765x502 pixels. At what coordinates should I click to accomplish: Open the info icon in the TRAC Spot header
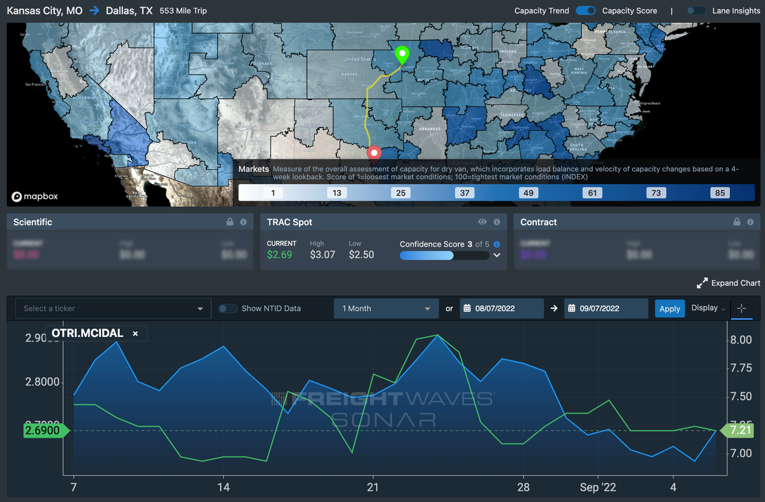(496, 222)
